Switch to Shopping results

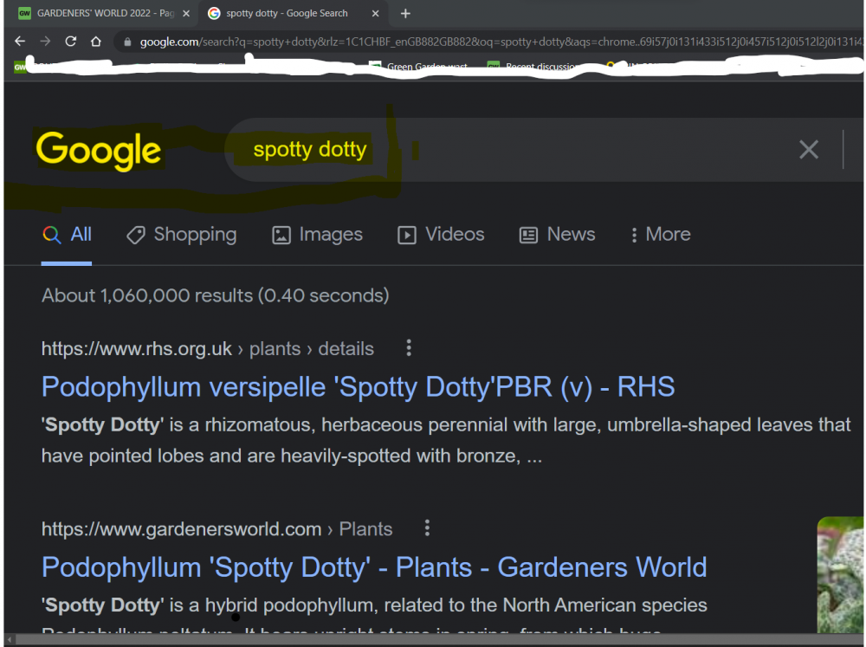click(x=182, y=234)
